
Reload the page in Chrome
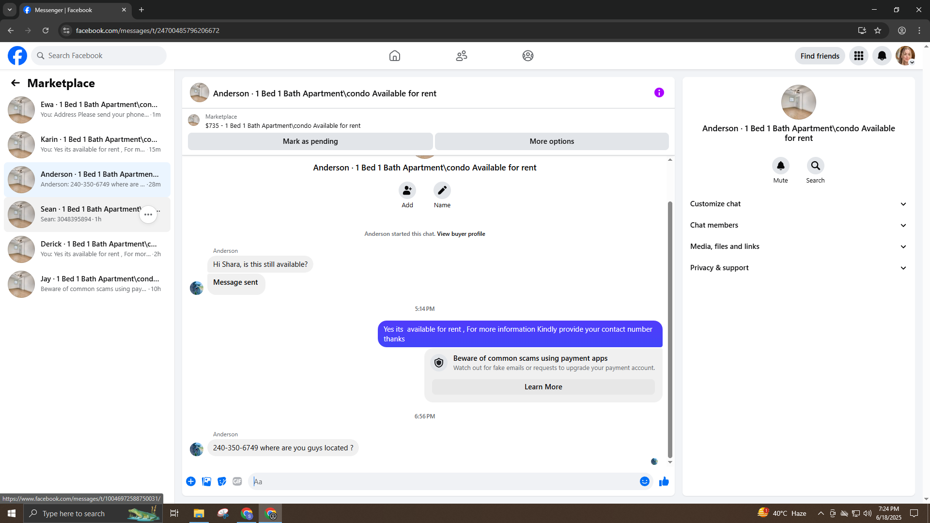pos(46,31)
